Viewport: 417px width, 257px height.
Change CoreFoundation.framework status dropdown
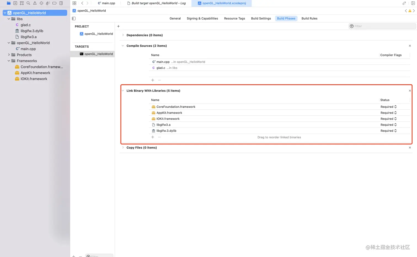coord(389,107)
